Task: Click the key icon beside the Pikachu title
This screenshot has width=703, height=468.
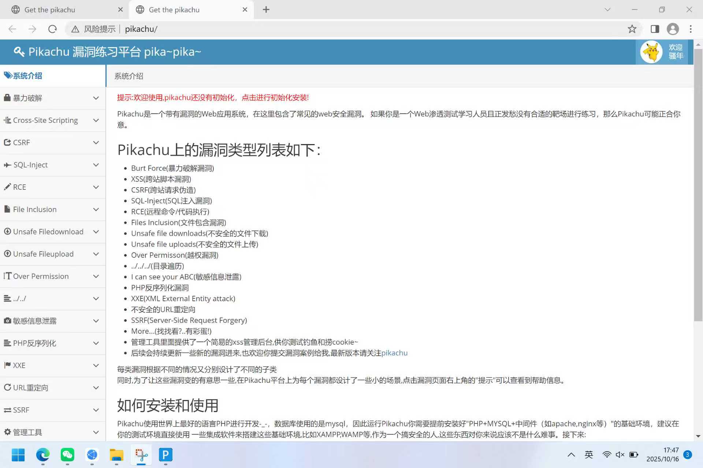Action: [x=19, y=52]
